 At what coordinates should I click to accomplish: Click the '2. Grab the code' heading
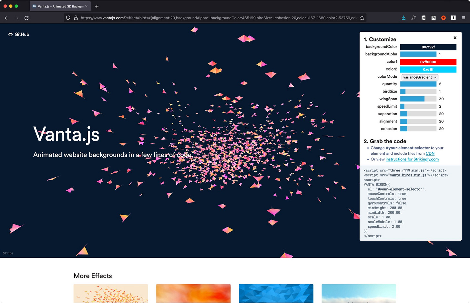385,141
